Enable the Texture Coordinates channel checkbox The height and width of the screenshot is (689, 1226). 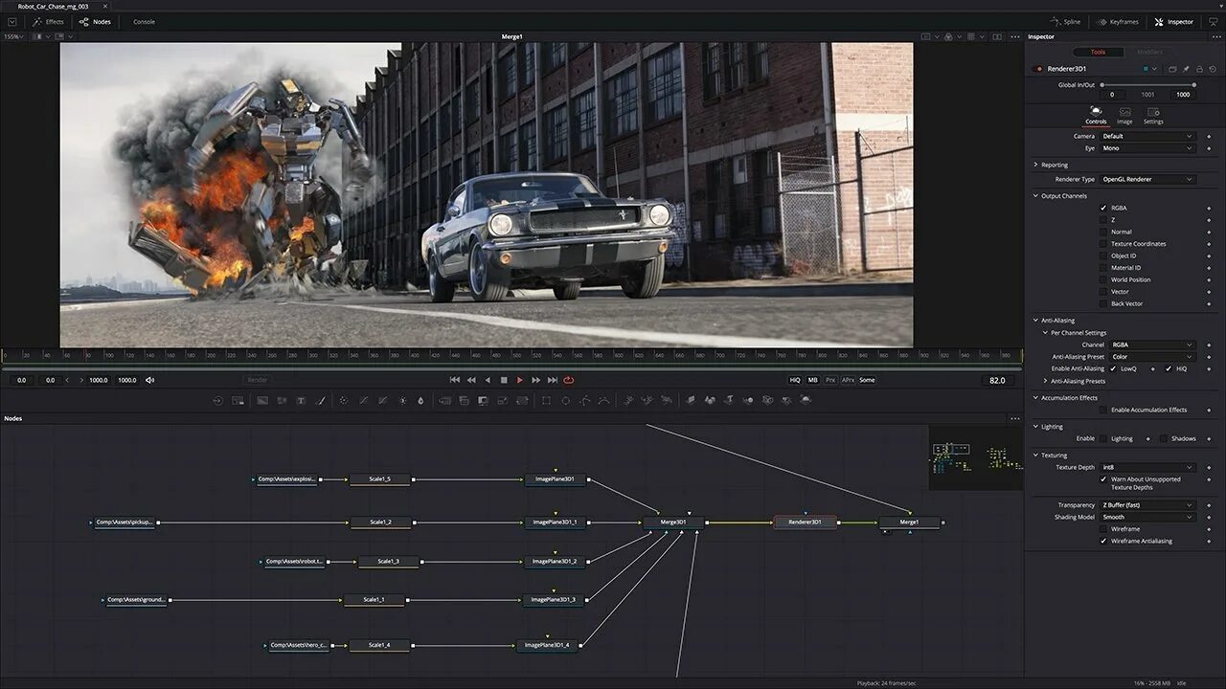pos(1103,244)
